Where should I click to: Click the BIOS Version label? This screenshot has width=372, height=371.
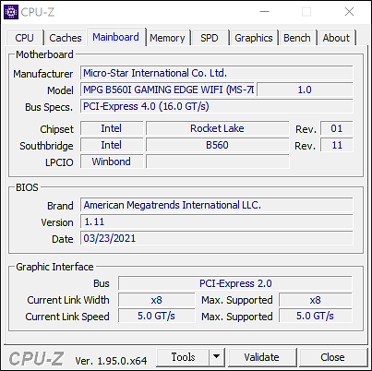(57, 222)
